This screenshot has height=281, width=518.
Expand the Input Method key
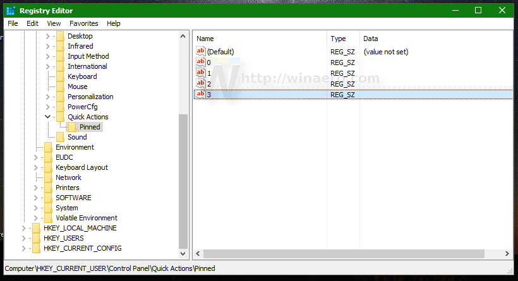[47, 56]
